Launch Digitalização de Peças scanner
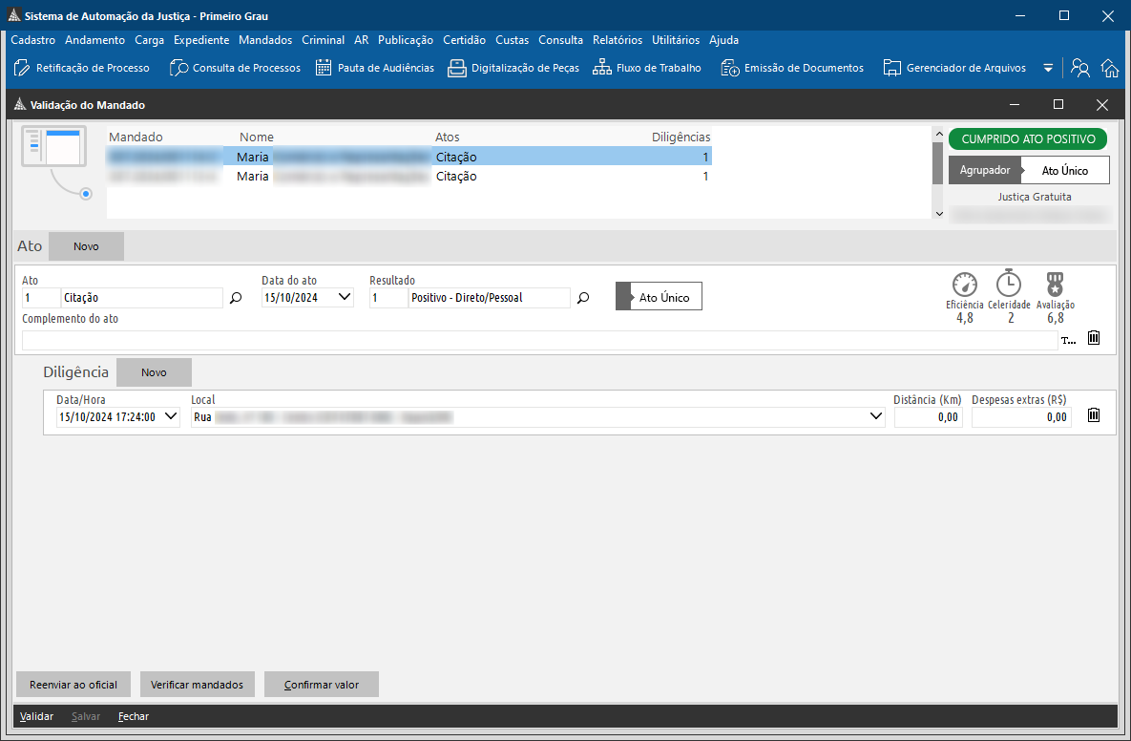The height and width of the screenshot is (741, 1131). click(x=513, y=68)
